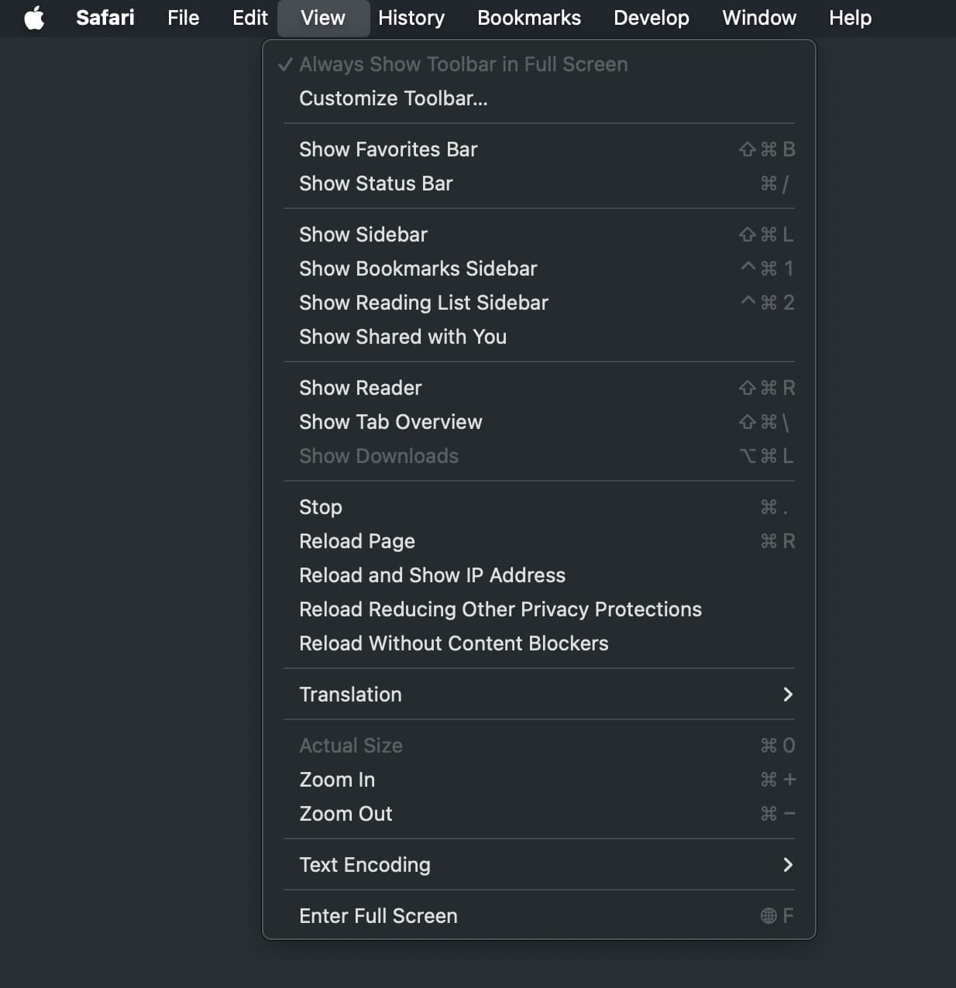The height and width of the screenshot is (988, 956).
Task: Click the dimmed Show Downloads item
Action: [x=539, y=456]
